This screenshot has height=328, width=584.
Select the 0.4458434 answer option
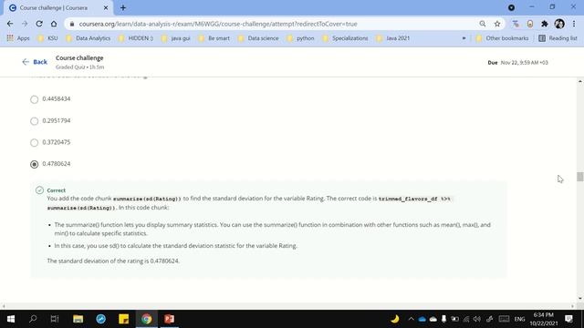click(35, 99)
